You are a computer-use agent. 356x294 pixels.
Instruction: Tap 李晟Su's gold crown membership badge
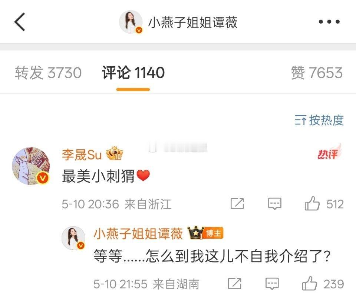[115, 153]
